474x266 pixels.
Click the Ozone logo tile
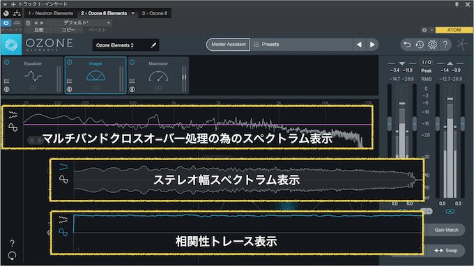pyautogui.click(x=11, y=45)
